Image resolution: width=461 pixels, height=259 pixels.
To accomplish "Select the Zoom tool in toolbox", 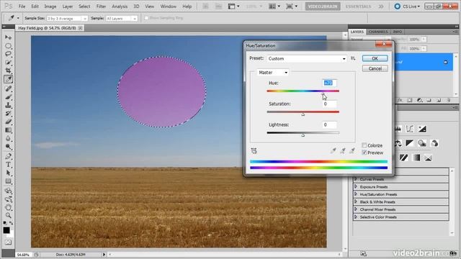I will 8,216.
